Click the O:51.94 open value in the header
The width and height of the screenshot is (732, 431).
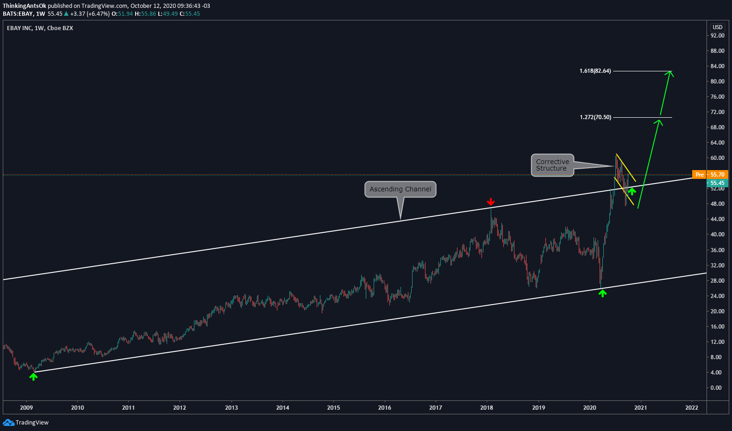[122, 14]
